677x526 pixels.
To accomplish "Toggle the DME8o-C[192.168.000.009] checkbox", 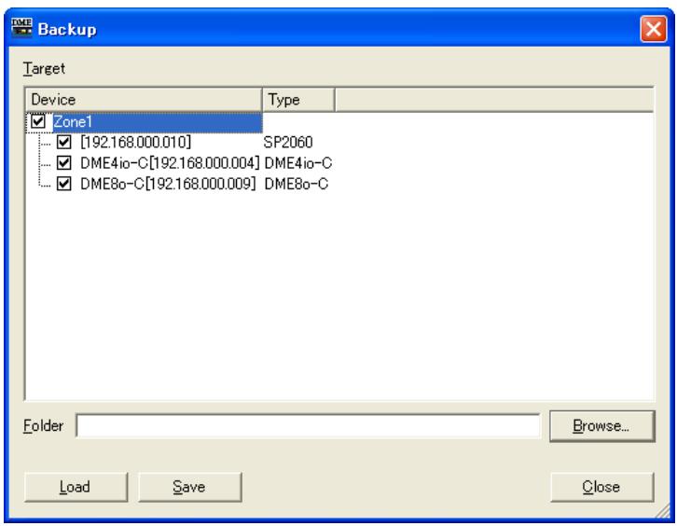I will tap(64, 184).
